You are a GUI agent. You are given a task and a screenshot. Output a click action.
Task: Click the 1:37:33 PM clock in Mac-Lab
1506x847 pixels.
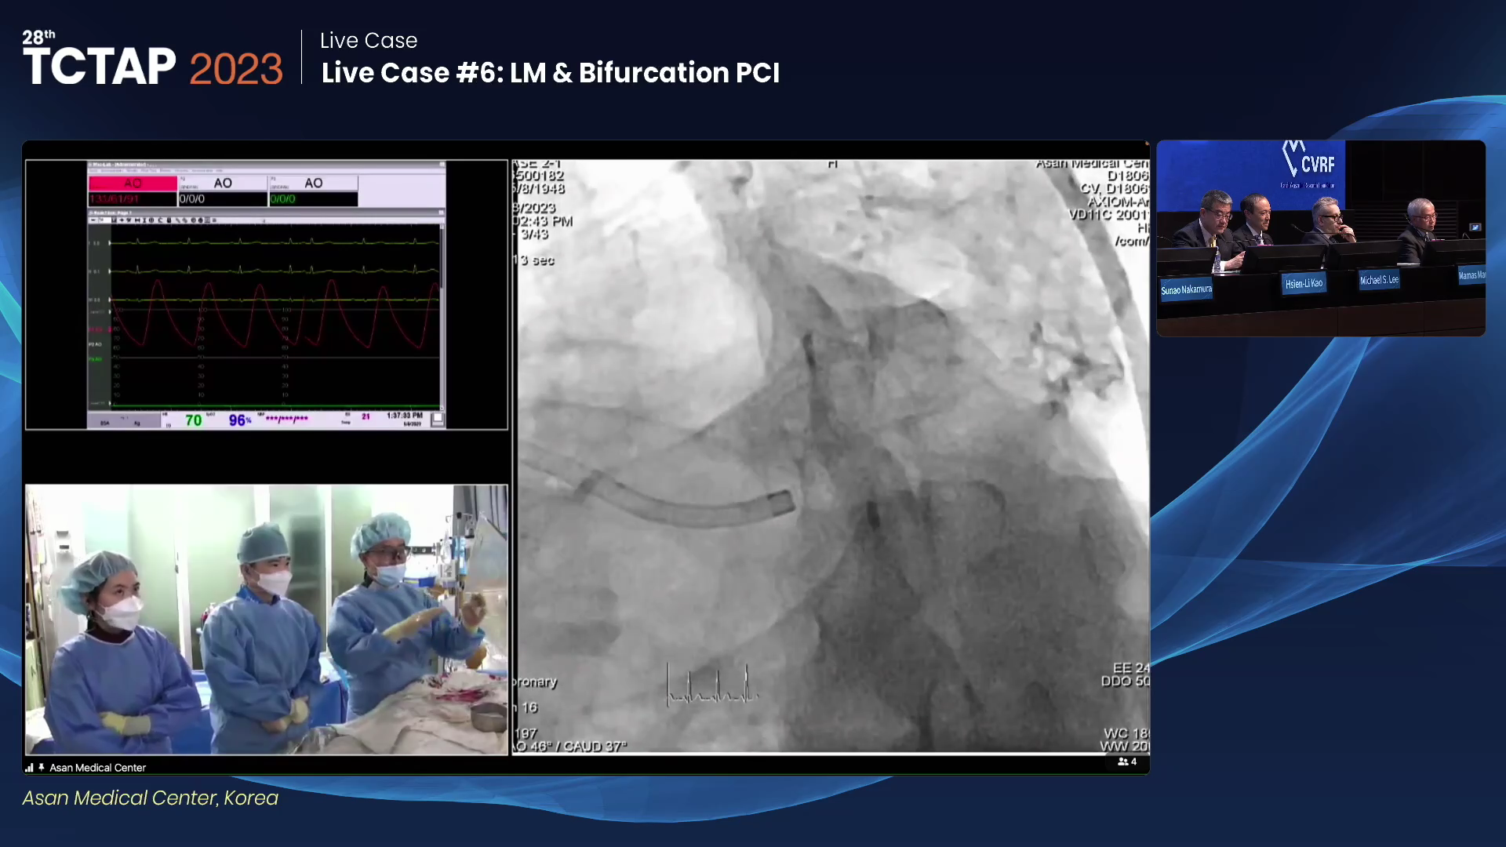405,416
